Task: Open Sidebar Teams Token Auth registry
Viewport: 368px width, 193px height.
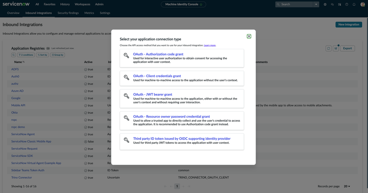Action: click(x=28, y=170)
